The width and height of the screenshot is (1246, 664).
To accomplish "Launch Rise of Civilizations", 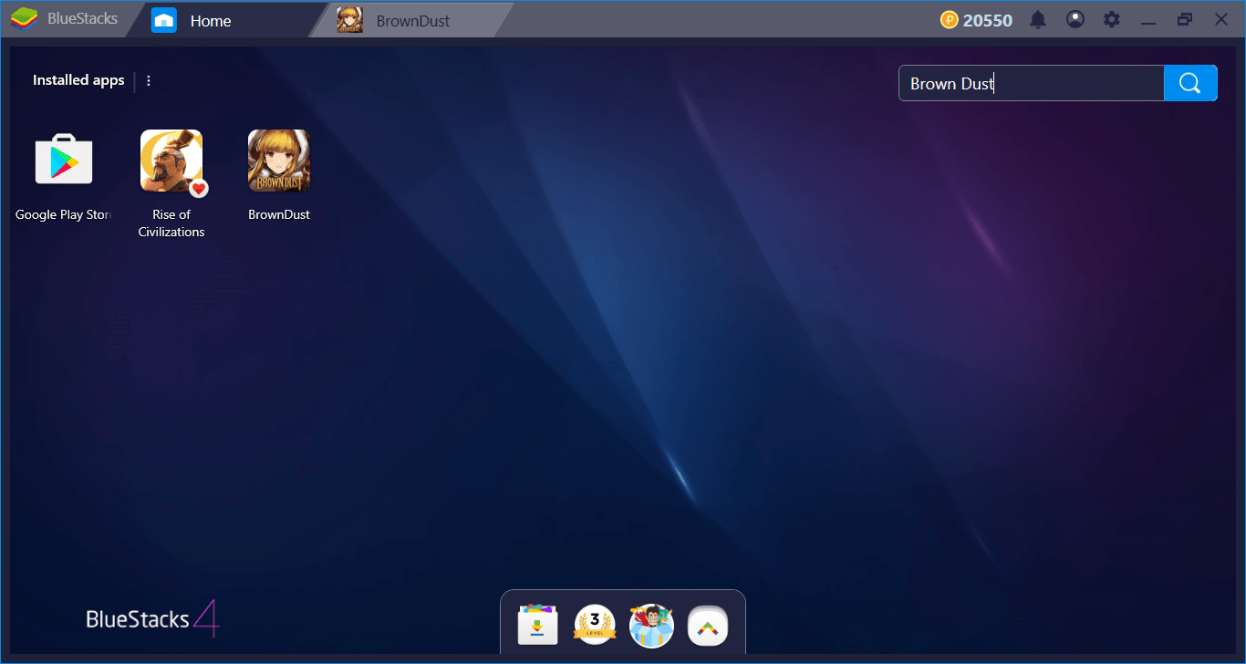I will pyautogui.click(x=171, y=161).
